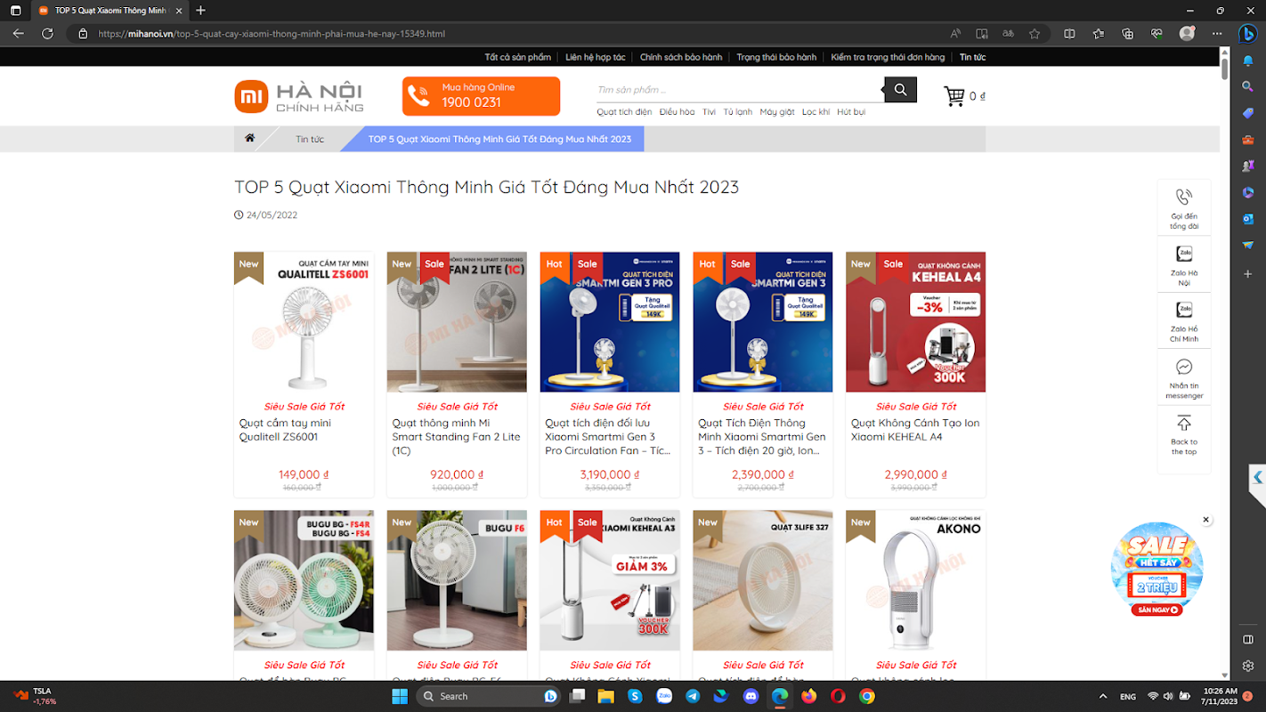Viewport: 1266px width, 712px height.
Task: Click the Quạt tích điện quick link
Action: tap(624, 112)
